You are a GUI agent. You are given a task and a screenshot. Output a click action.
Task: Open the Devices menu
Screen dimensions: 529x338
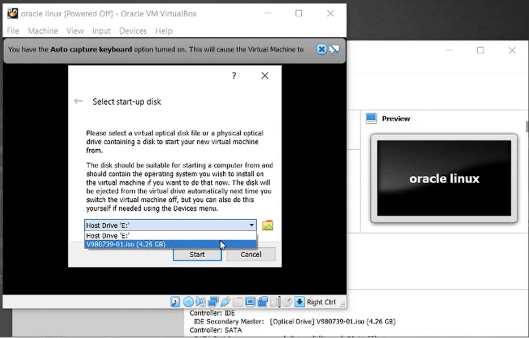(133, 31)
